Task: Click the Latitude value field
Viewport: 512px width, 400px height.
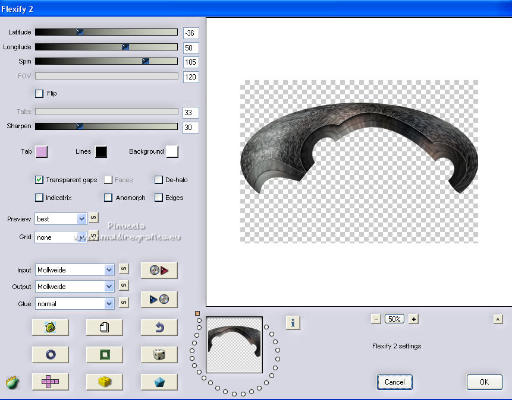Action: coord(191,33)
